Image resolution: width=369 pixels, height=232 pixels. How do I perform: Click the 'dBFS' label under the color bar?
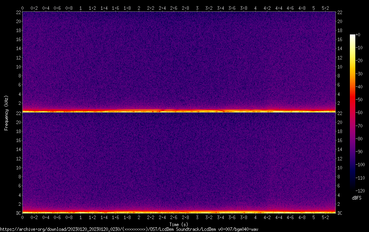(356, 198)
